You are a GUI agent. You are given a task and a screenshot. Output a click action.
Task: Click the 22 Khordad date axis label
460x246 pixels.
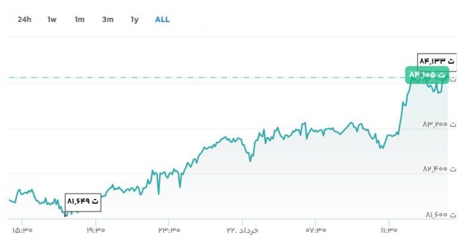(242, 230)
